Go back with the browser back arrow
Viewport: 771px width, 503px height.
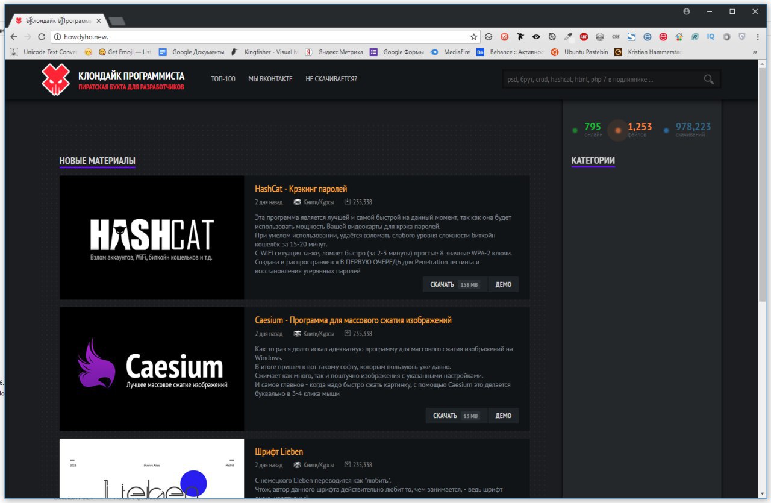[14, 37]
